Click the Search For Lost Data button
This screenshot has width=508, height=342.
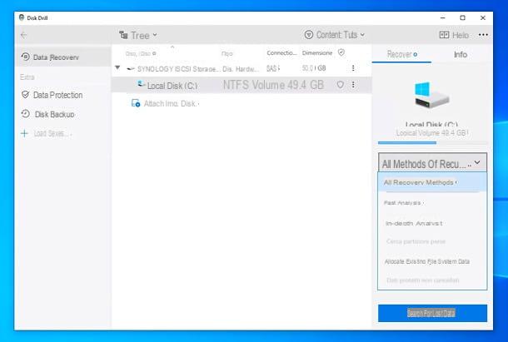(x=432, y=313)
